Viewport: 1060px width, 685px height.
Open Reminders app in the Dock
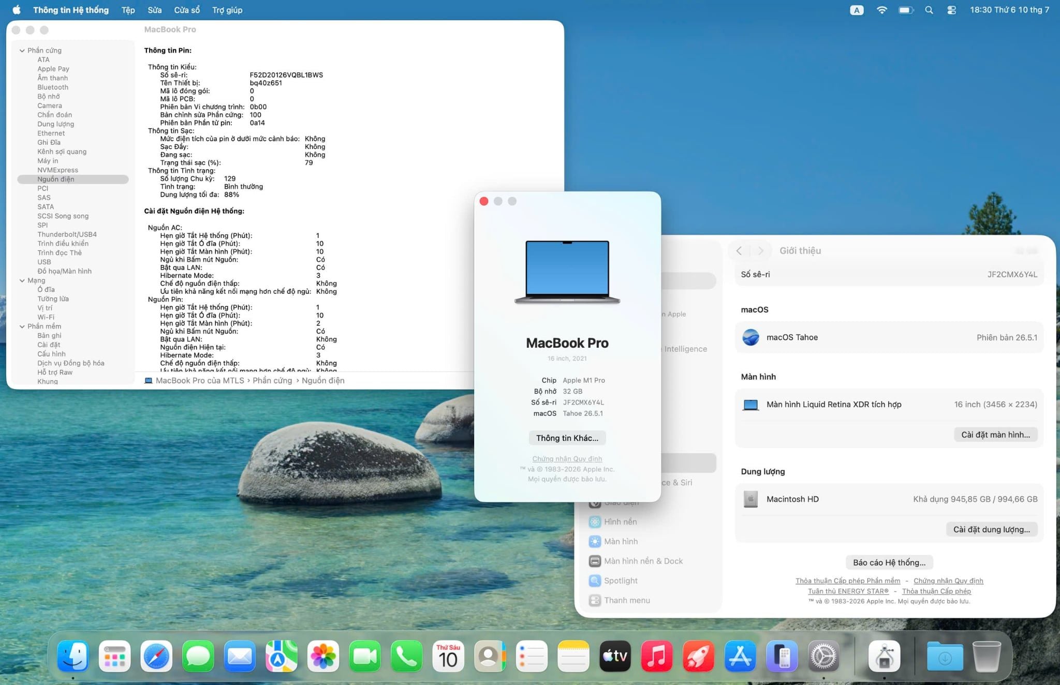pos(532,656)
